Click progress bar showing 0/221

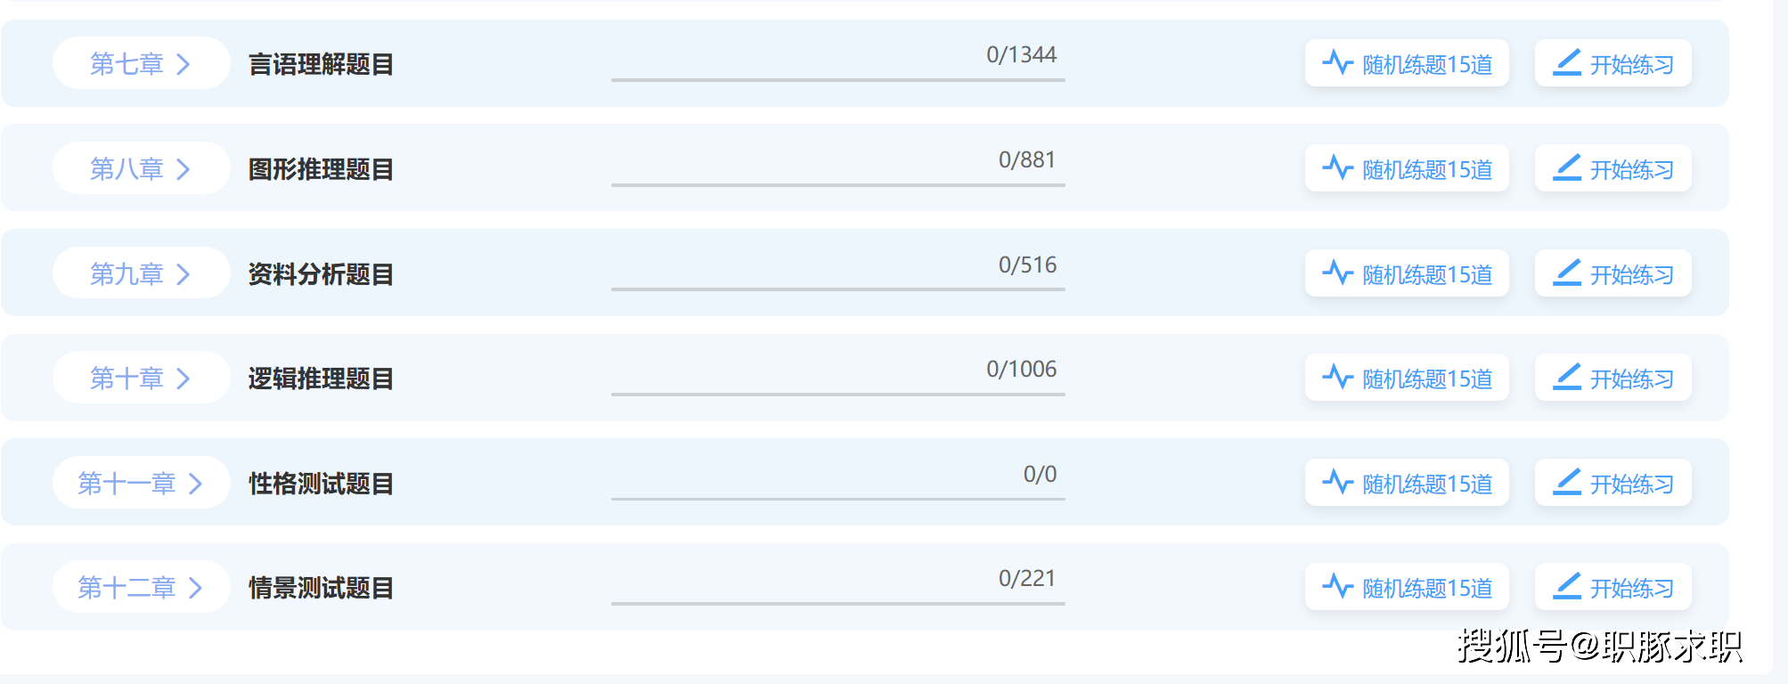[838, 604]
